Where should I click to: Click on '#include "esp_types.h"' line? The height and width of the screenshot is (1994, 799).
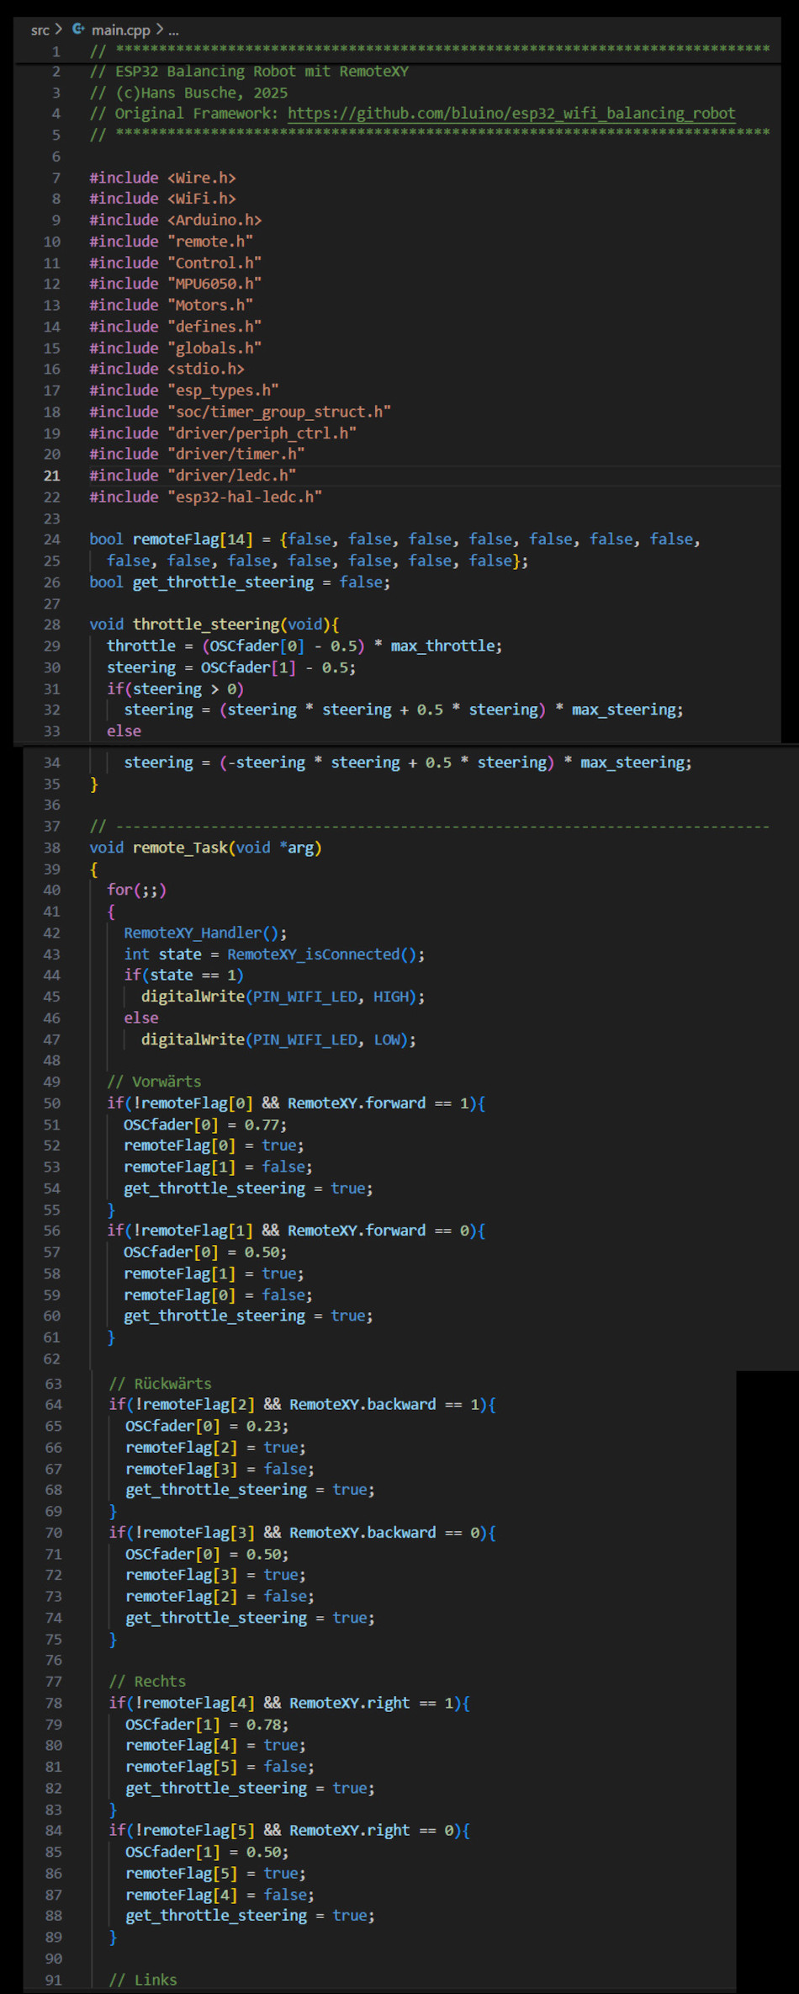[x=184, y=391]
